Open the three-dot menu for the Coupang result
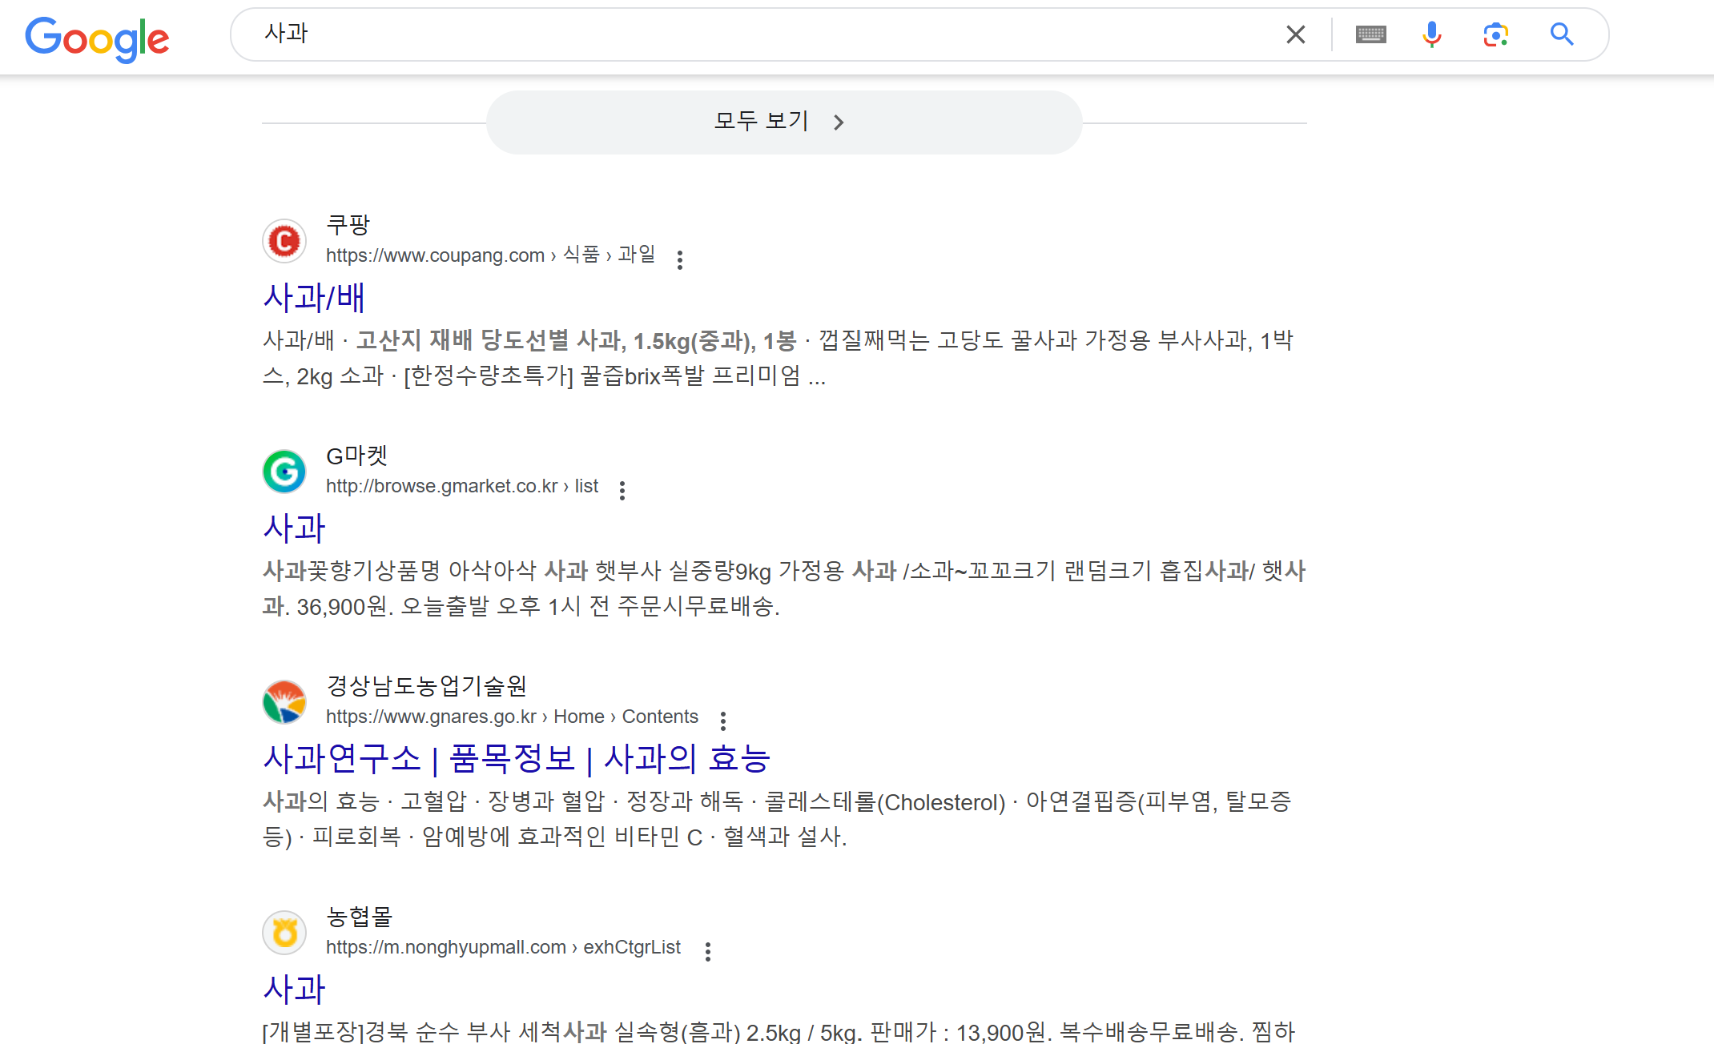Screen dimensions: 1714x1044 coord(679,259)
